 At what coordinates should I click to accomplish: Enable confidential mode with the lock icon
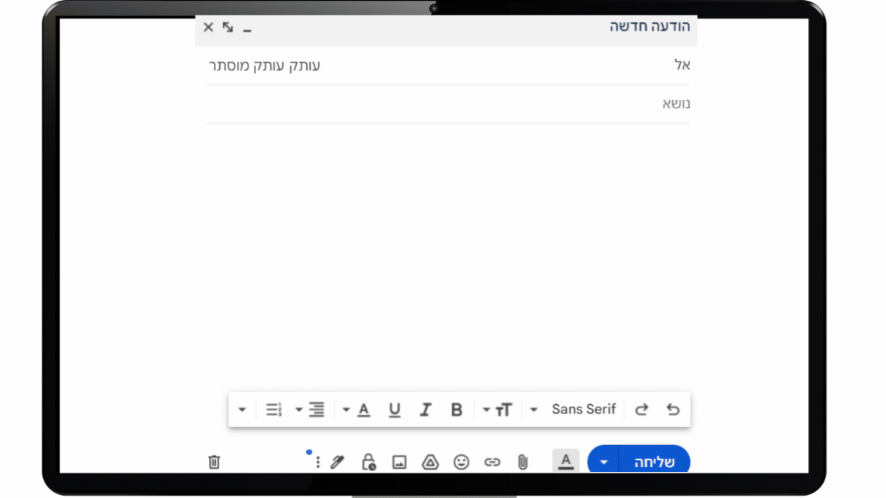click(x=368, y=461)
